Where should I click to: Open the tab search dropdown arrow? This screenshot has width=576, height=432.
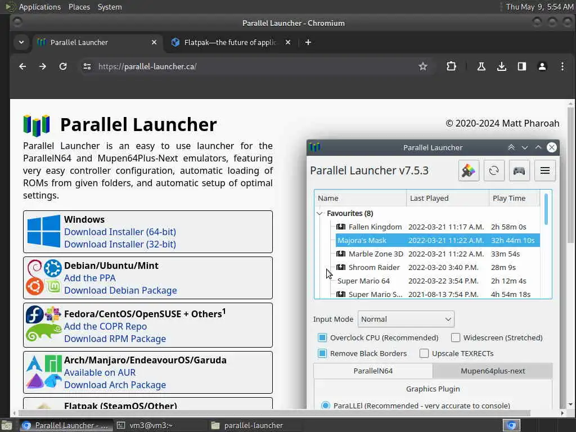(21, 42)
